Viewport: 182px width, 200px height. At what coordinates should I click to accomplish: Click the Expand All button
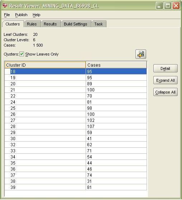[x=166, y=80]
